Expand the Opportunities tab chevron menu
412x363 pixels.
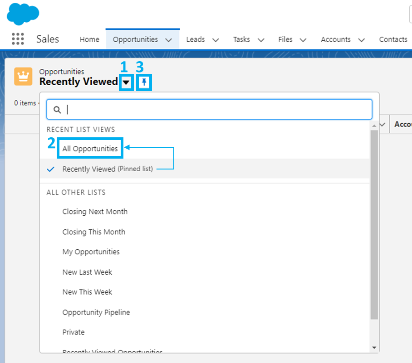point(169,40)
